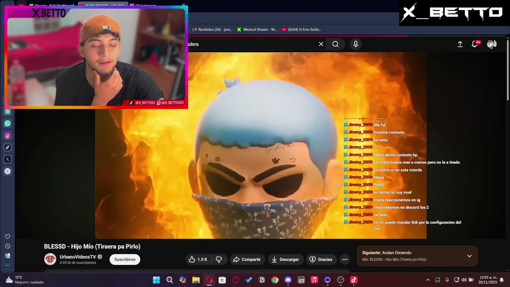Screen dimensions: 510x287
Task: Click the video player area
Action: pos(261,145)
